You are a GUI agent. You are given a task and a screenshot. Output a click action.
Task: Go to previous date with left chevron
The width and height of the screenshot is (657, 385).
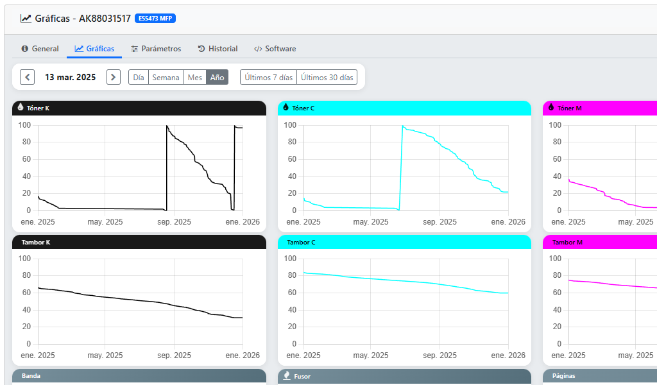pyautogui.click(x=27, y=77)
